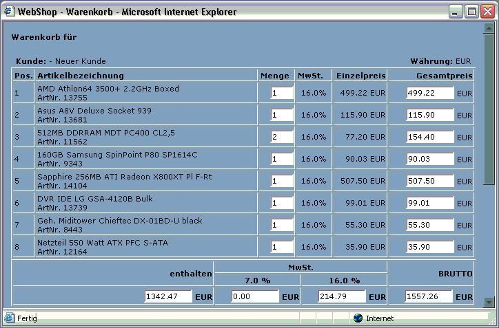Click the Warenkorb für heading
The width and height of the screenshot is (499, 328).
click(x=44, y=37)
